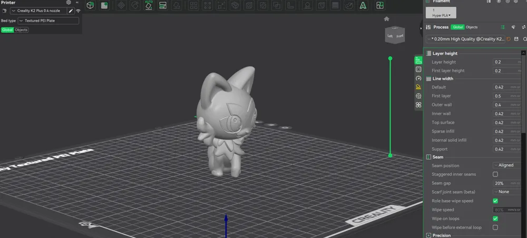Click the Seam gap 20% field
Screen dimensions: 527x238
(x=507, y=183)
